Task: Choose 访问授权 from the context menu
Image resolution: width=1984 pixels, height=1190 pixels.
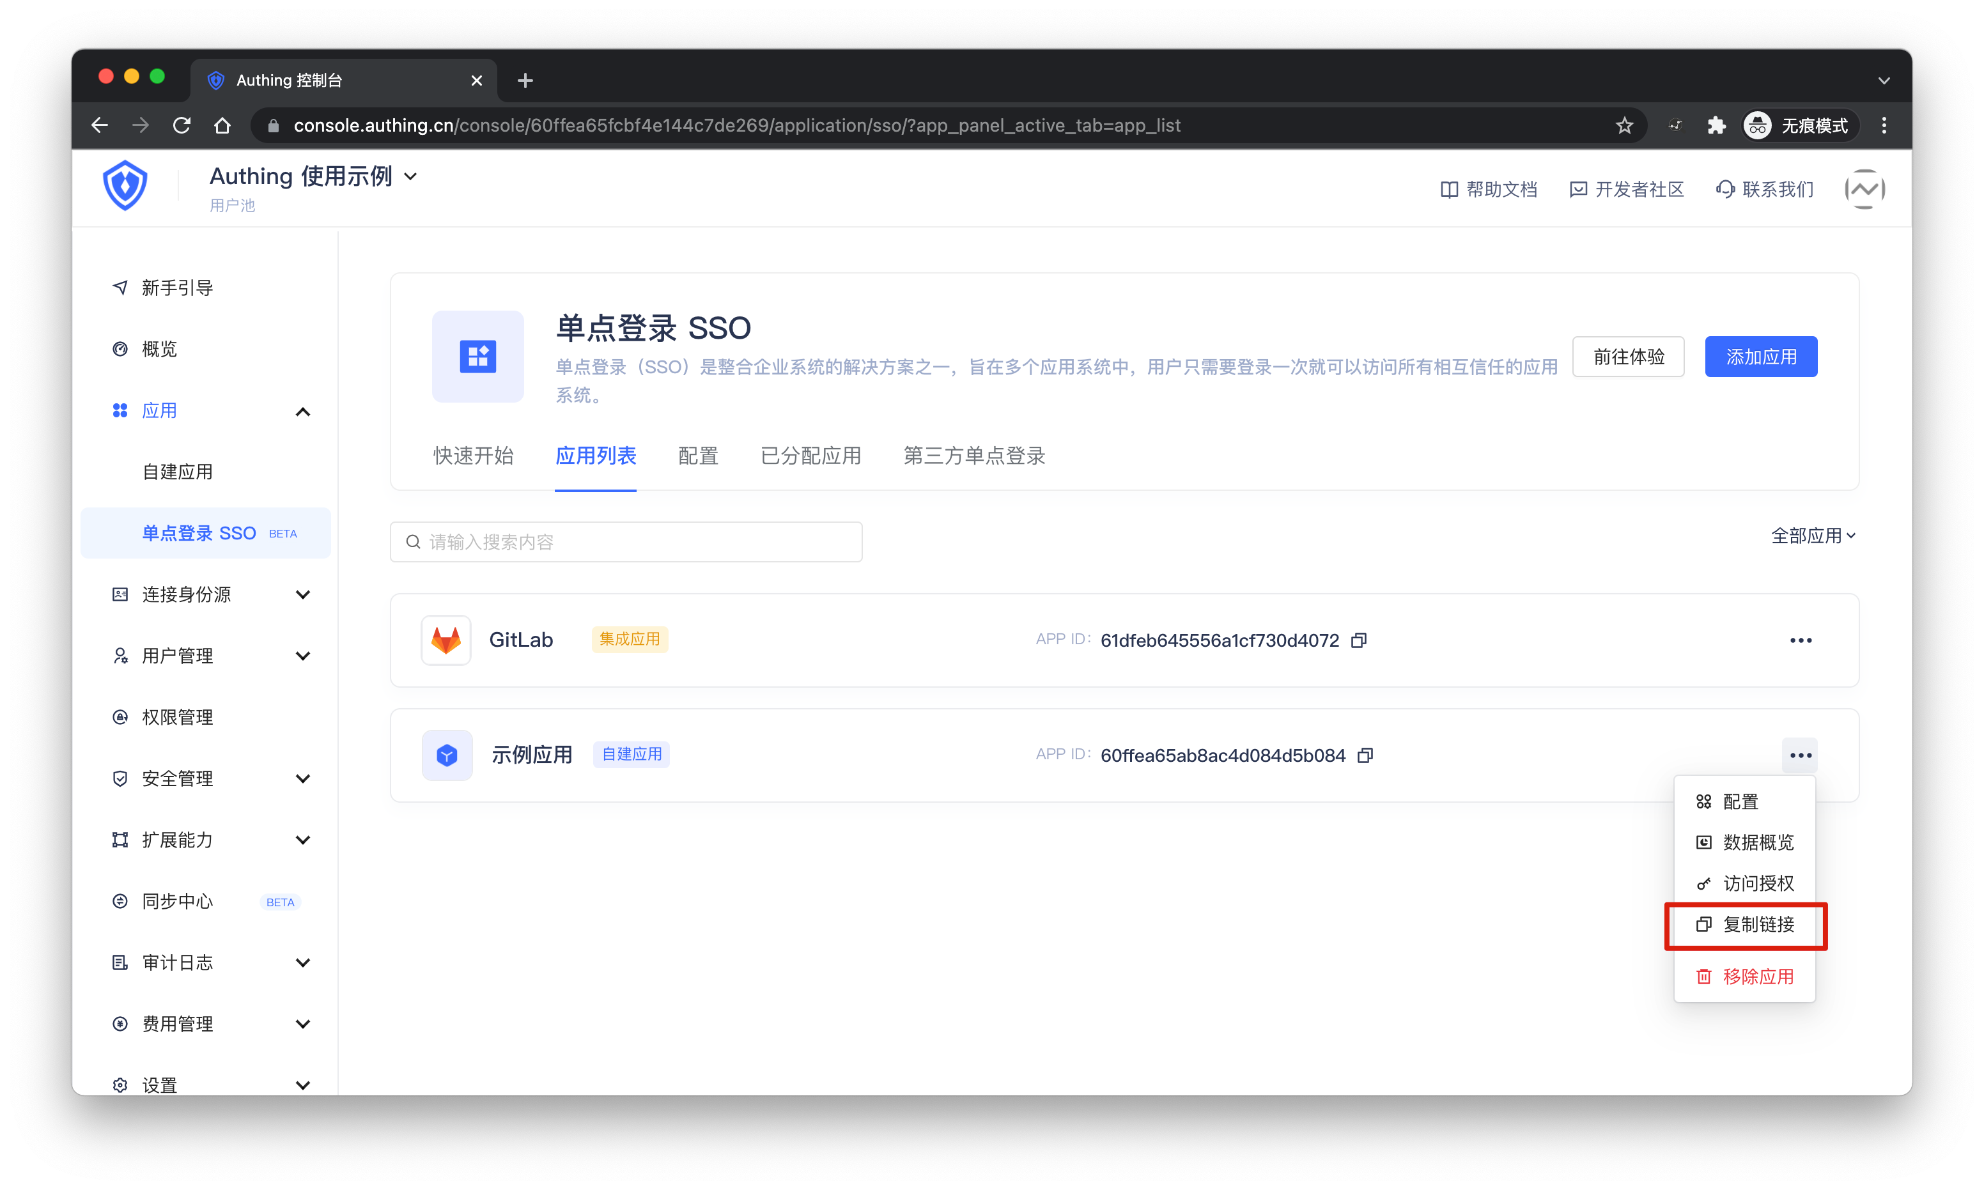Action: click(x=1744, y=883)
